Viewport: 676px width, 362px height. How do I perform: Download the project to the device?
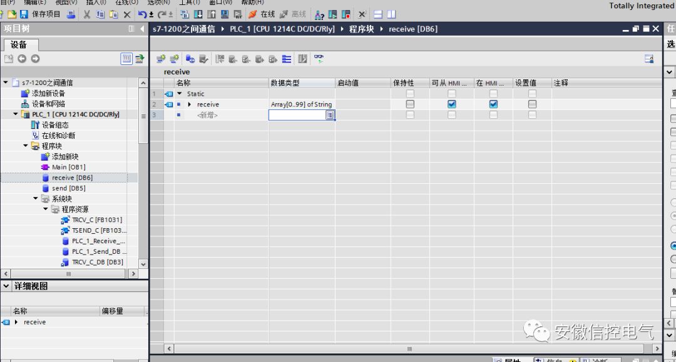click(198, 14)
